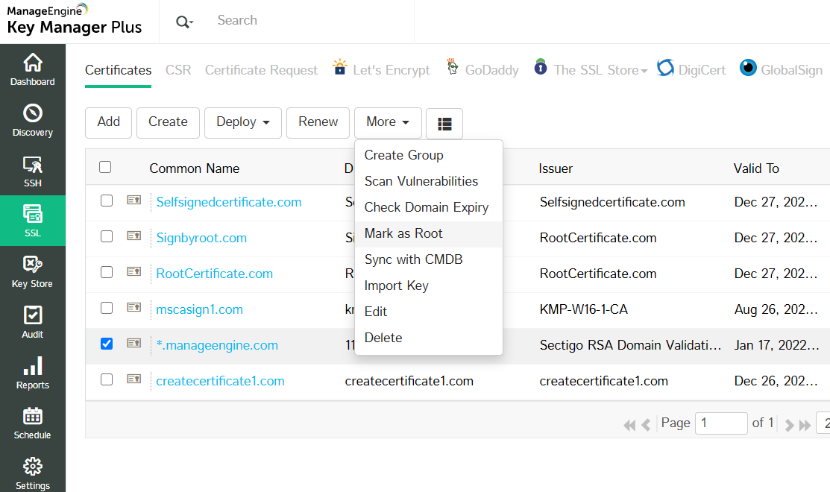Choose Mark as Root from menu
This screenshot has height=492, width=830.
pos(403,233)
